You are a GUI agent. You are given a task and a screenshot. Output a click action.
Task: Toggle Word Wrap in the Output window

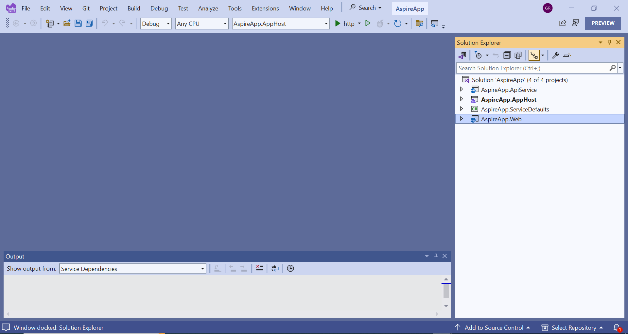coord(275,268)
